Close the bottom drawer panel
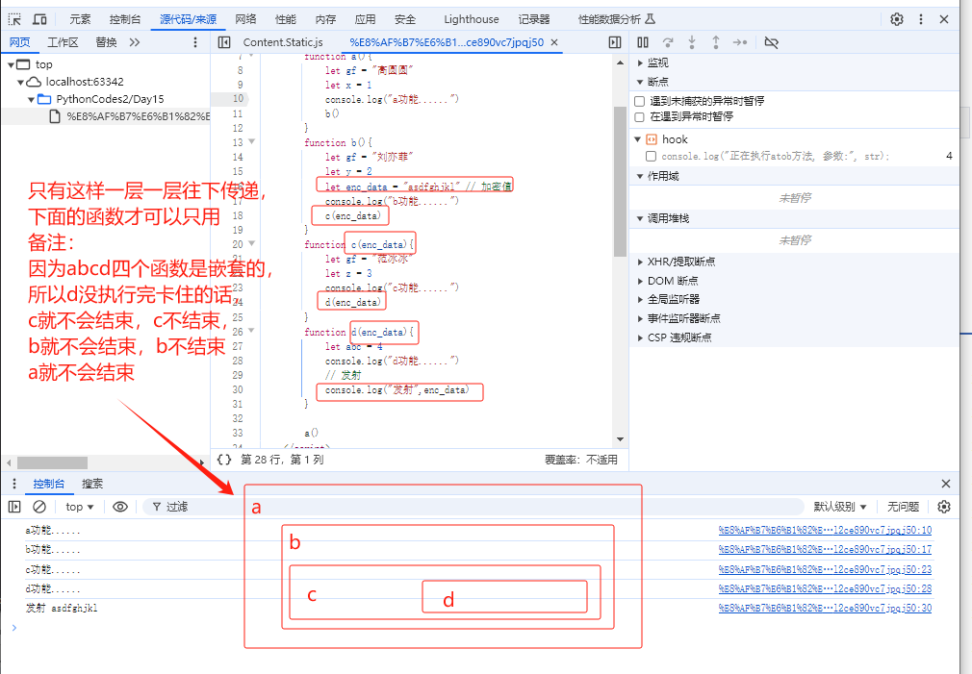The image size is (972, 674). [945, 484]
